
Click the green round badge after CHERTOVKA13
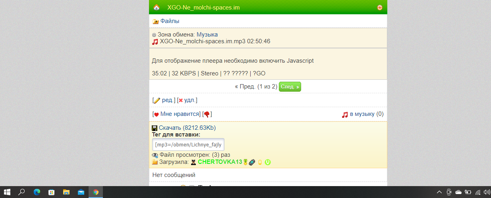[268, 162]
